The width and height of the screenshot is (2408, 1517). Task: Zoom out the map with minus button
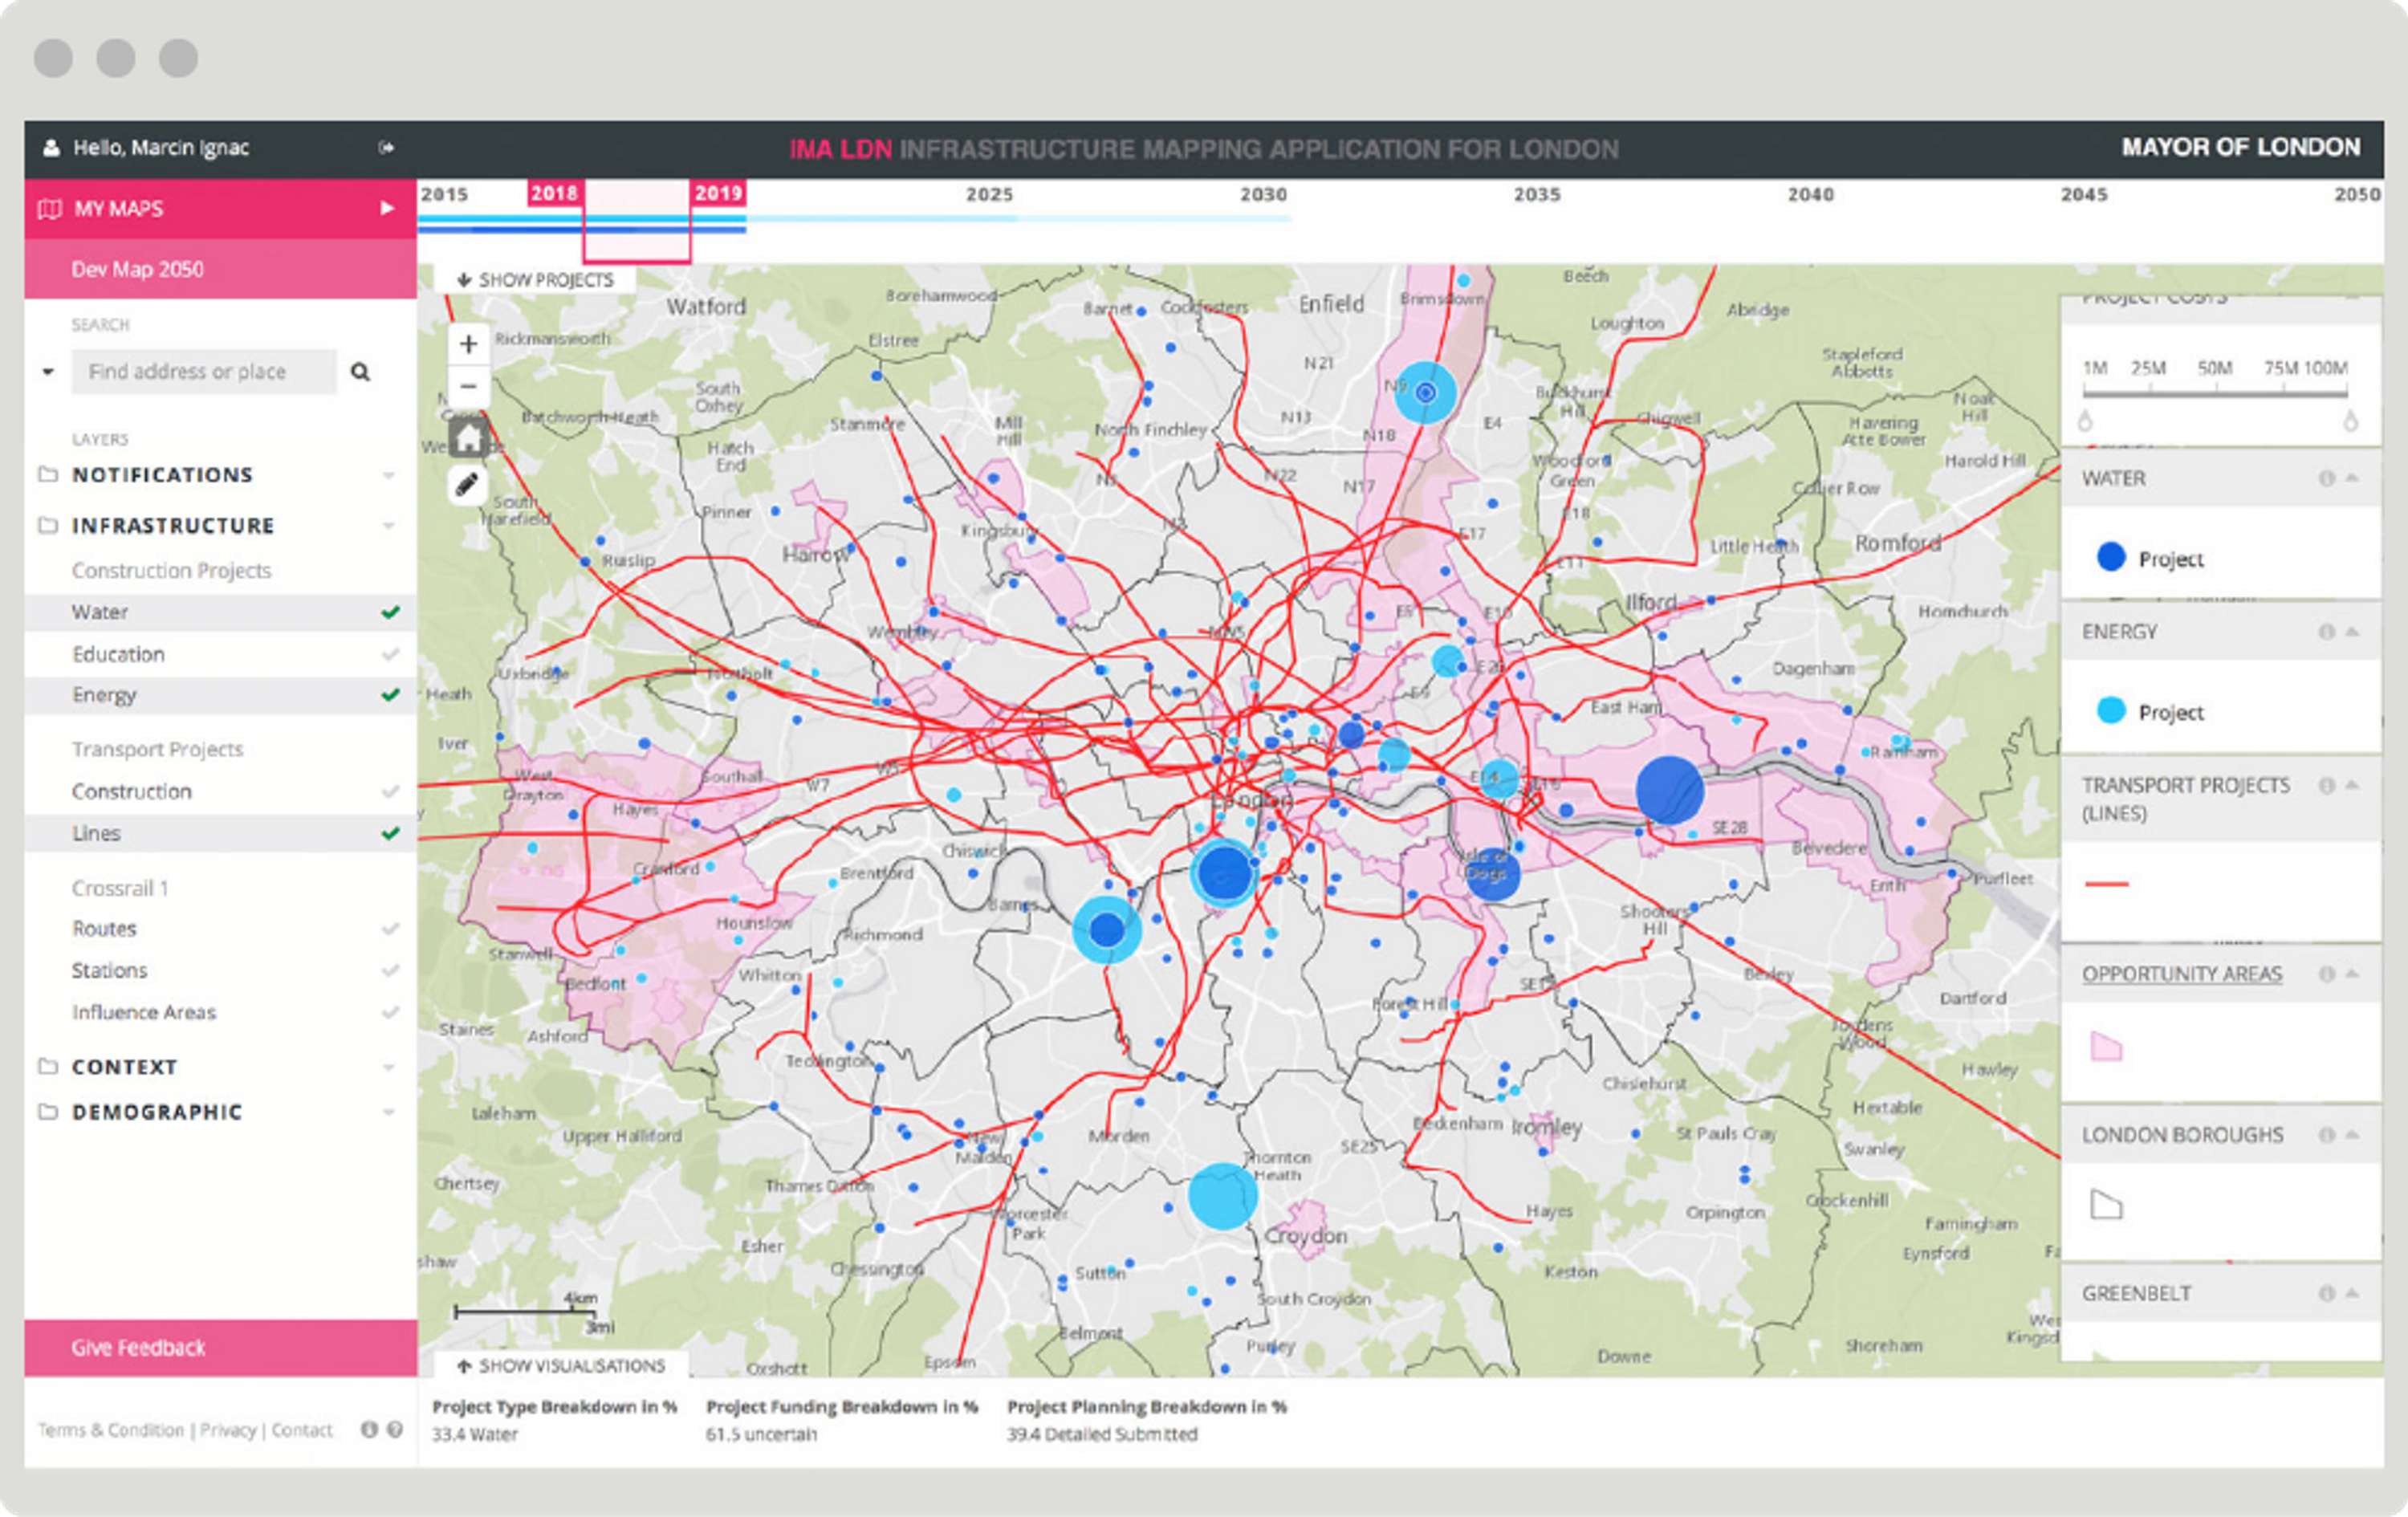(468, 386)
